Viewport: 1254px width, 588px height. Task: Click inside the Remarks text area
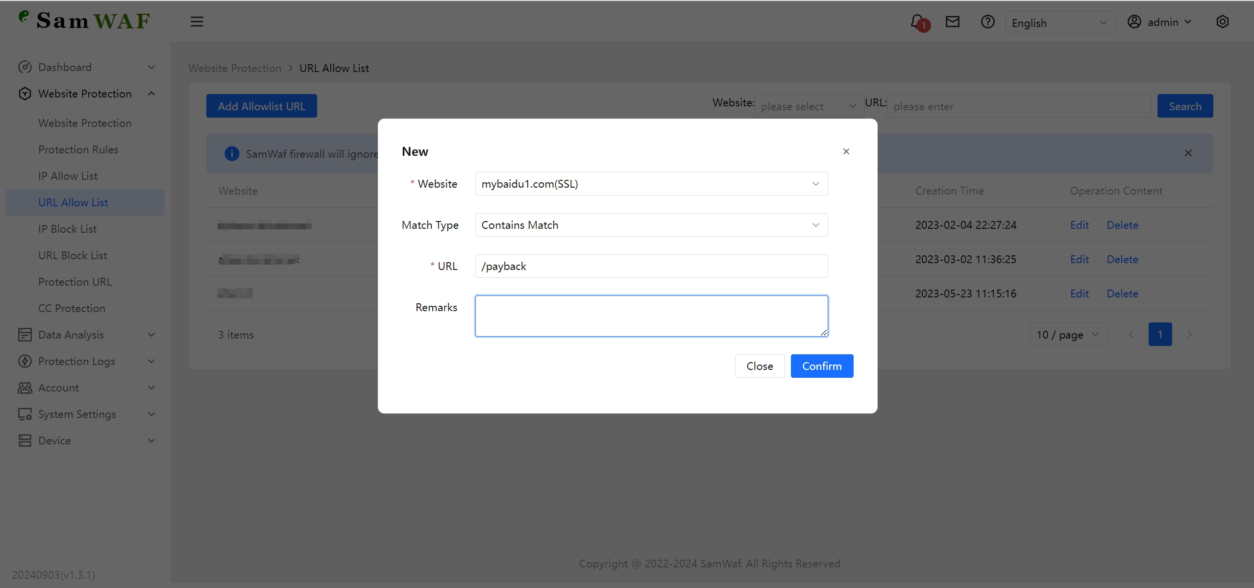tap(651, 316)
